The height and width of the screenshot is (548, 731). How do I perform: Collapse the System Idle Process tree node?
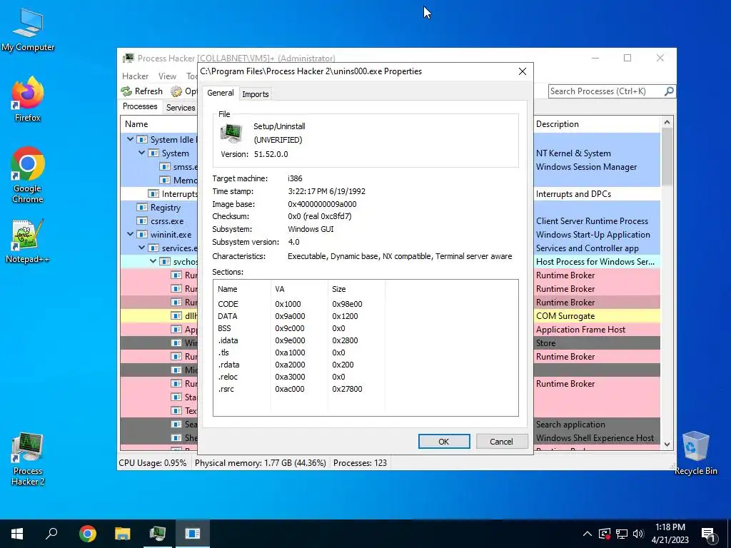point(130,139)
